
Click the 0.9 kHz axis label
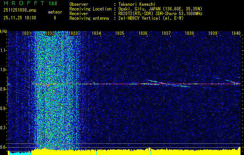(3, 89)
